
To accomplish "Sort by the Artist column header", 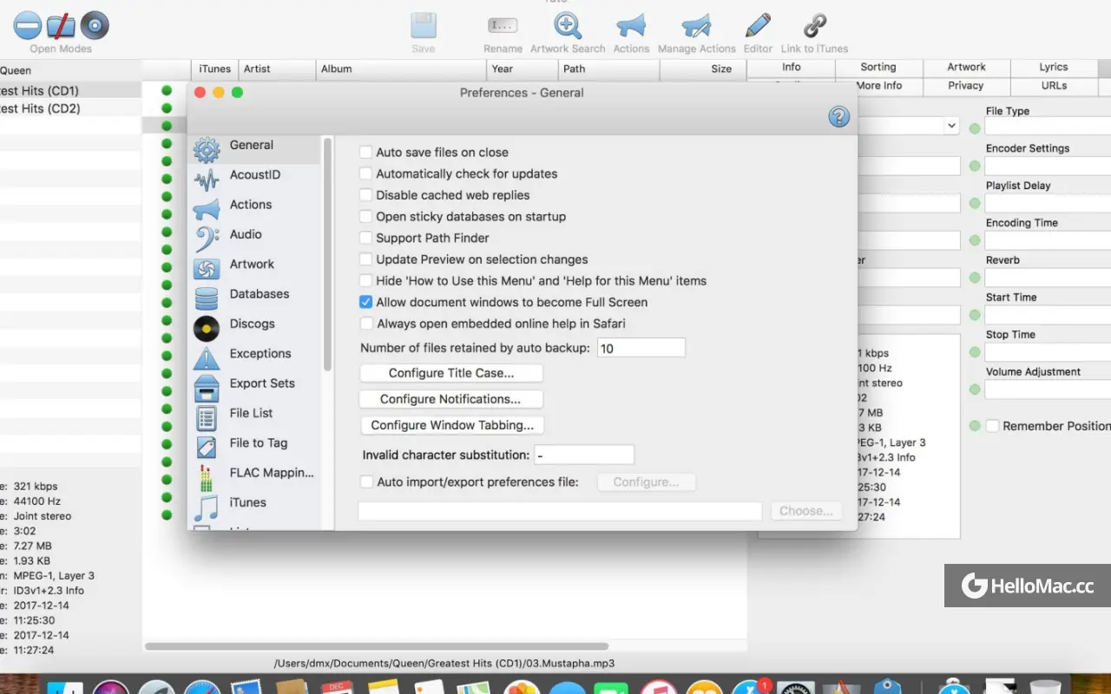I will [277, 69].
